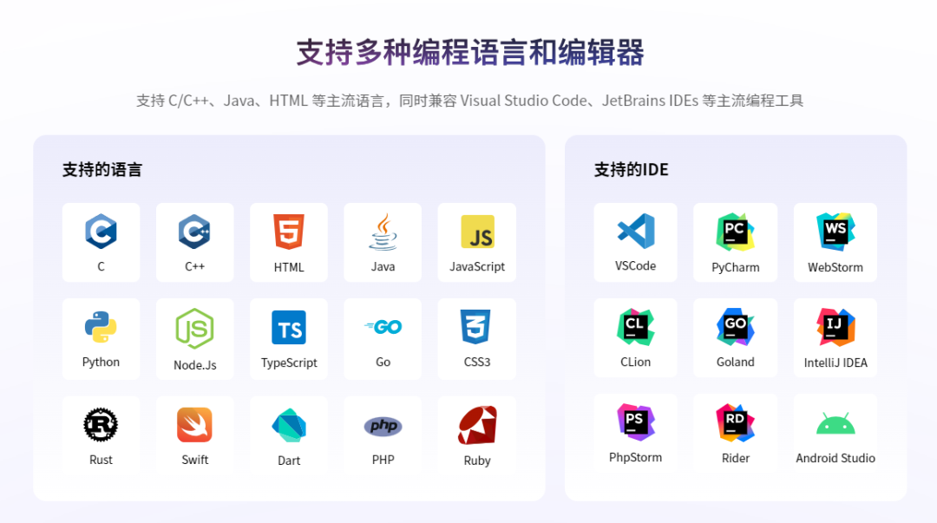The width and height of the screenshot is (937, 523).
Task: Click the "Node.Js" label text
Action: click(195, 364)
